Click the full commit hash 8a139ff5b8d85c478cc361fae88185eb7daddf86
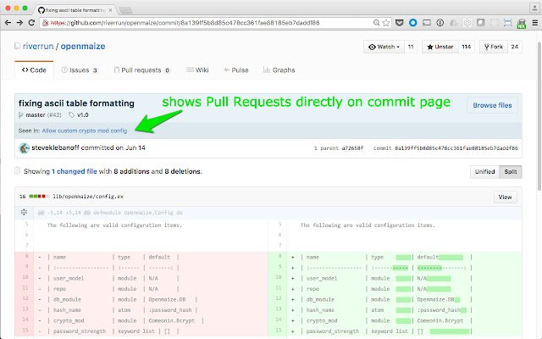542x339 pixels. point(456,148)
